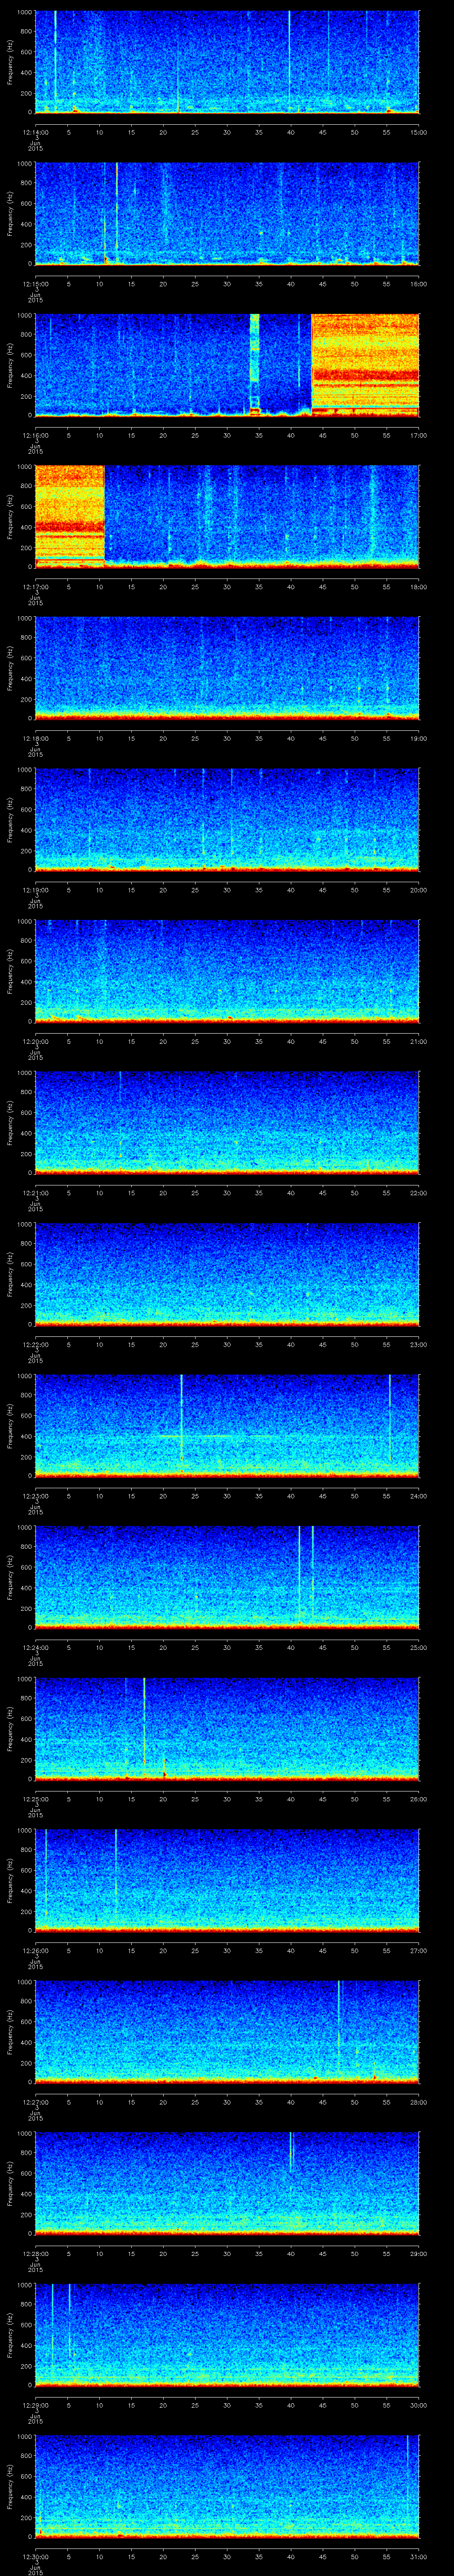Click the horizontal 400 Hz tone in the 12:23:00 spectrogram
Image resolution: width=454 pixels, height=2576 pixels.
tap(215, 1435)
